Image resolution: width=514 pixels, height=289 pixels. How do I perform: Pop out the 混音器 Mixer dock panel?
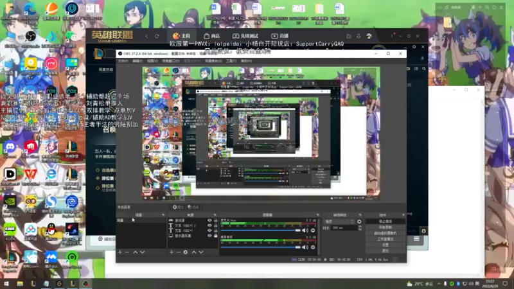coord(317,215)
